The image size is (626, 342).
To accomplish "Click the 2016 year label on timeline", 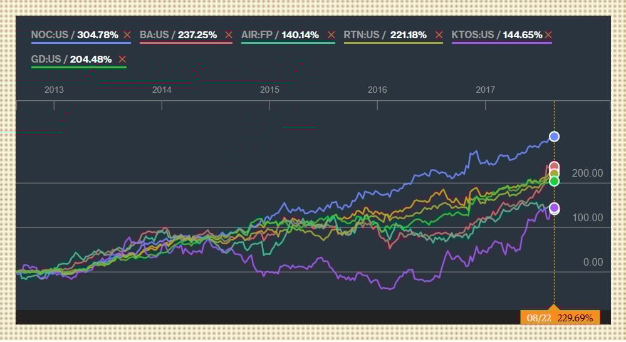I will [x=377, y=90].
